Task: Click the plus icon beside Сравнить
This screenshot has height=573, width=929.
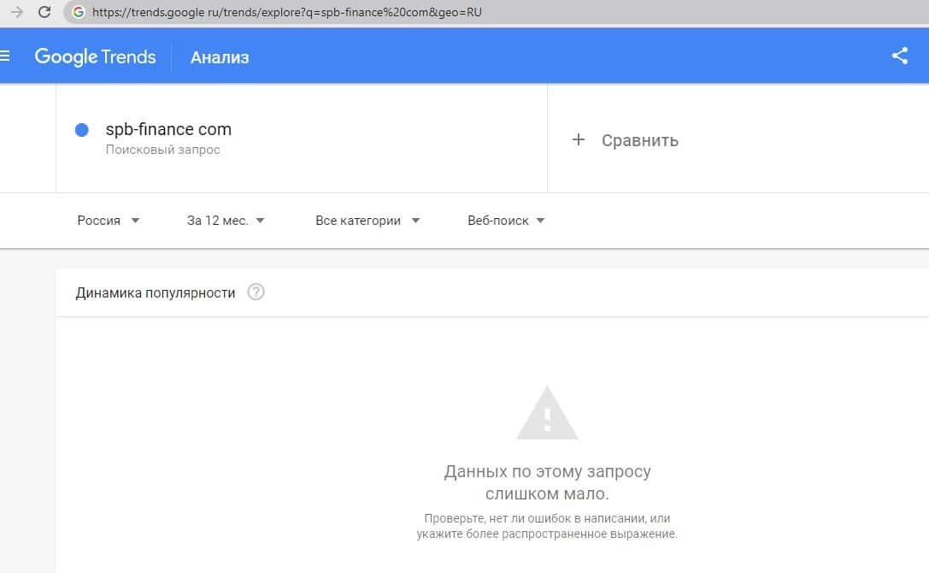Action: tap(579, 139)
